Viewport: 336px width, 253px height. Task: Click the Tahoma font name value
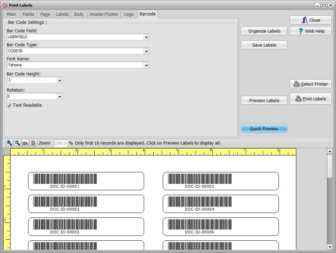(x=15, y=65)
